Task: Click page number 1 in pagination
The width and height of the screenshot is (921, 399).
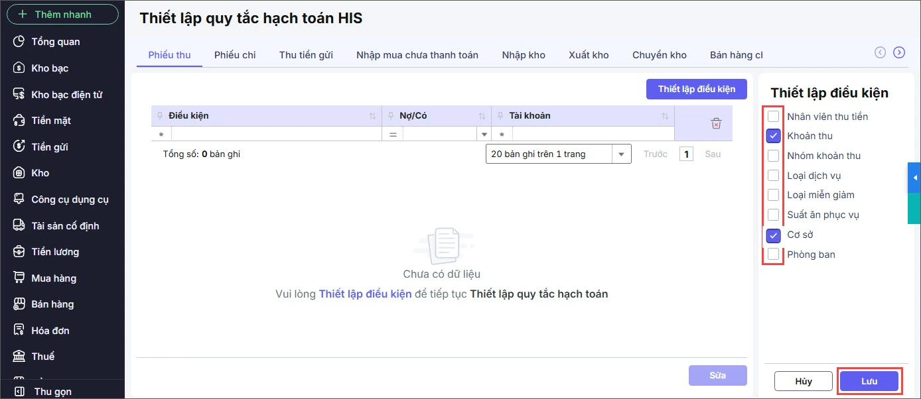Action: click(686, 154)
